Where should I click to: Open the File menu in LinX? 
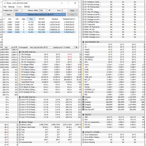point(5,7)
